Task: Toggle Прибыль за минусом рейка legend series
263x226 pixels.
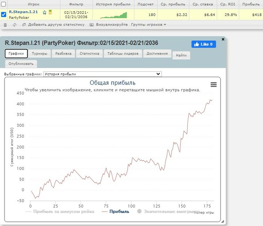Action: pyautogui.click(x=60, y=212)
